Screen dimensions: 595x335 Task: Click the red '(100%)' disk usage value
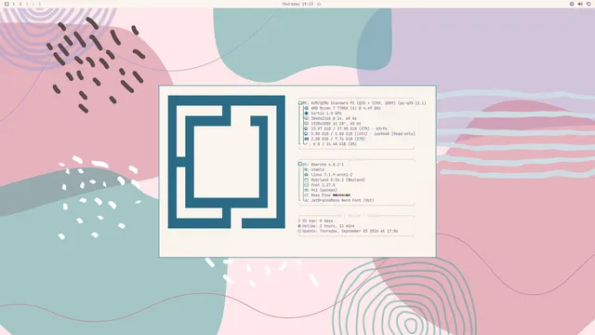click(x=361, y=134)
